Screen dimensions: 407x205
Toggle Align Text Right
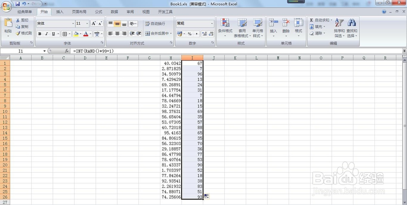pos(124,34)
